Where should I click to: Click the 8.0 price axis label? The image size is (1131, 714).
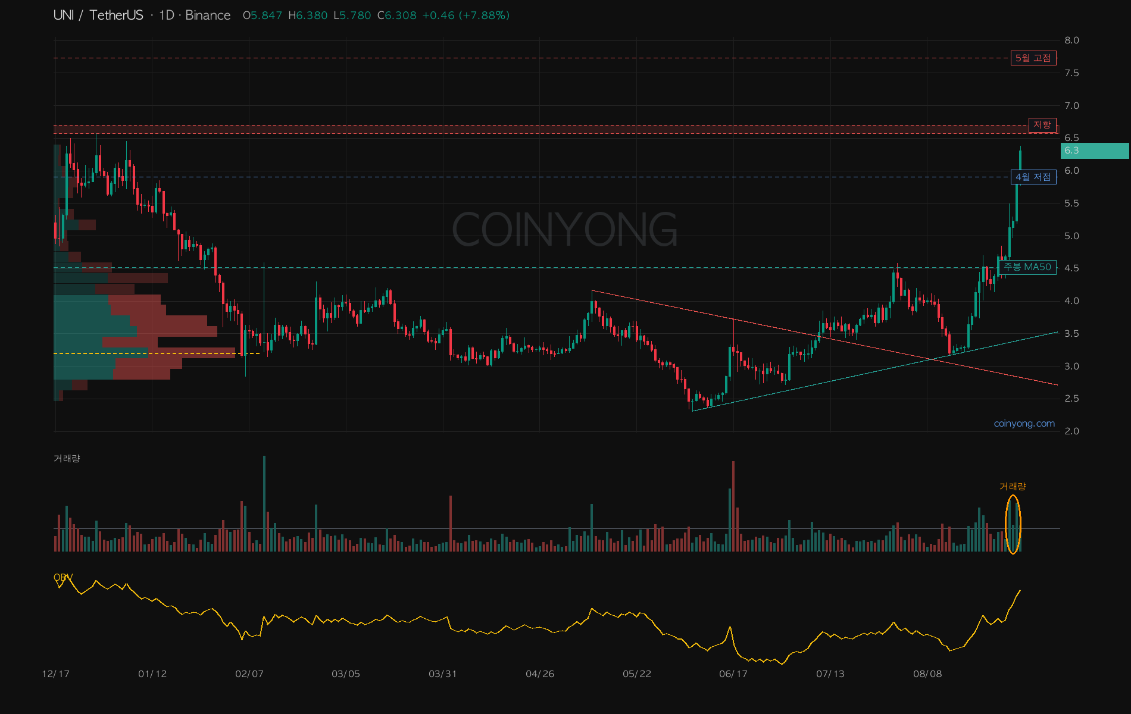tap(1071, 40)
